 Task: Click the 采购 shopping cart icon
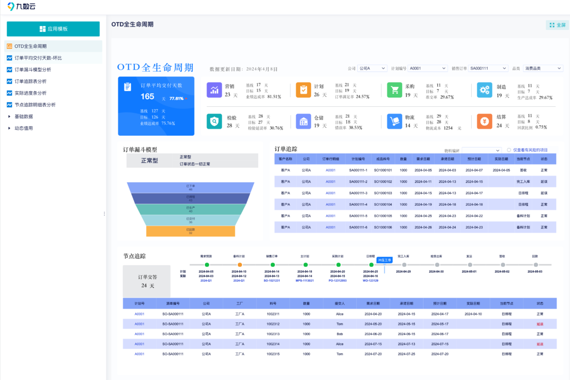(394, 90)
